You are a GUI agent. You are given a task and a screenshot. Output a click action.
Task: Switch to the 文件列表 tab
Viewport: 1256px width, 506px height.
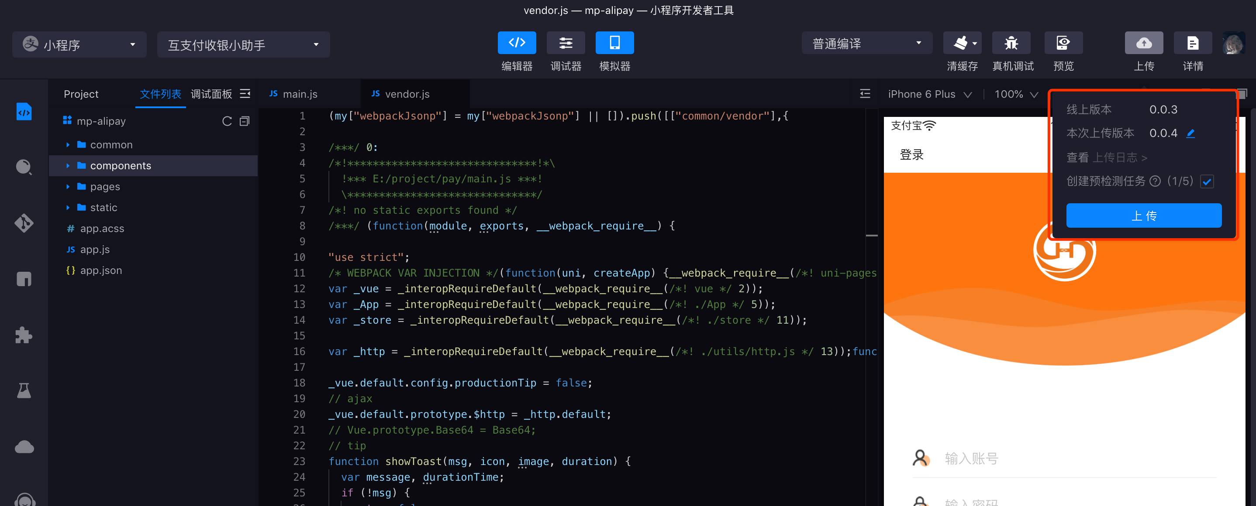[160, 94]
